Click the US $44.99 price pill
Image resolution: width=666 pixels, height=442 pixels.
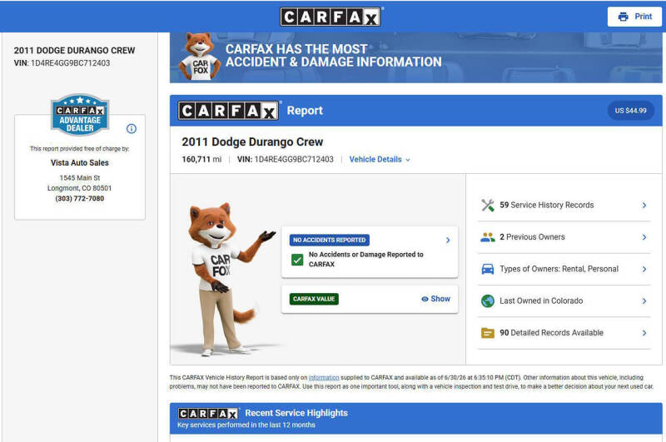pos(630,111)
